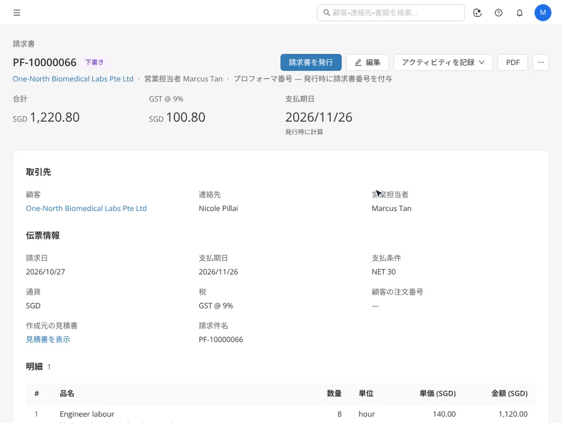Screen dimensions: 562x423
Task: Click the Engineer labour line item
Action: (x=87, y=414)
